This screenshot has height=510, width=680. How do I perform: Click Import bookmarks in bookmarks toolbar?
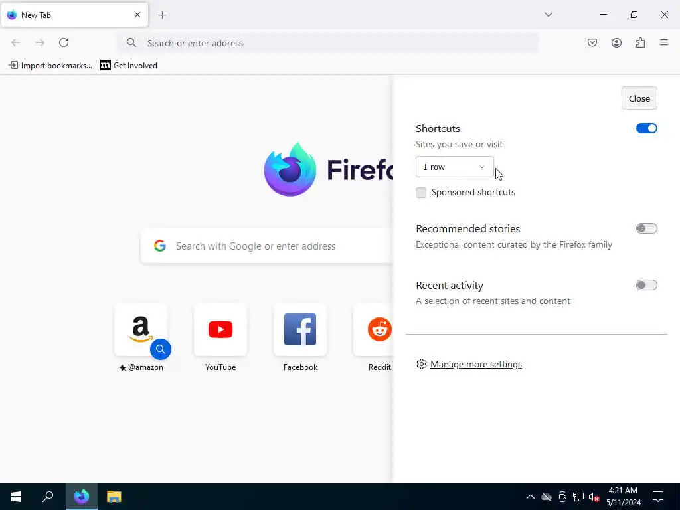(50, 66)
